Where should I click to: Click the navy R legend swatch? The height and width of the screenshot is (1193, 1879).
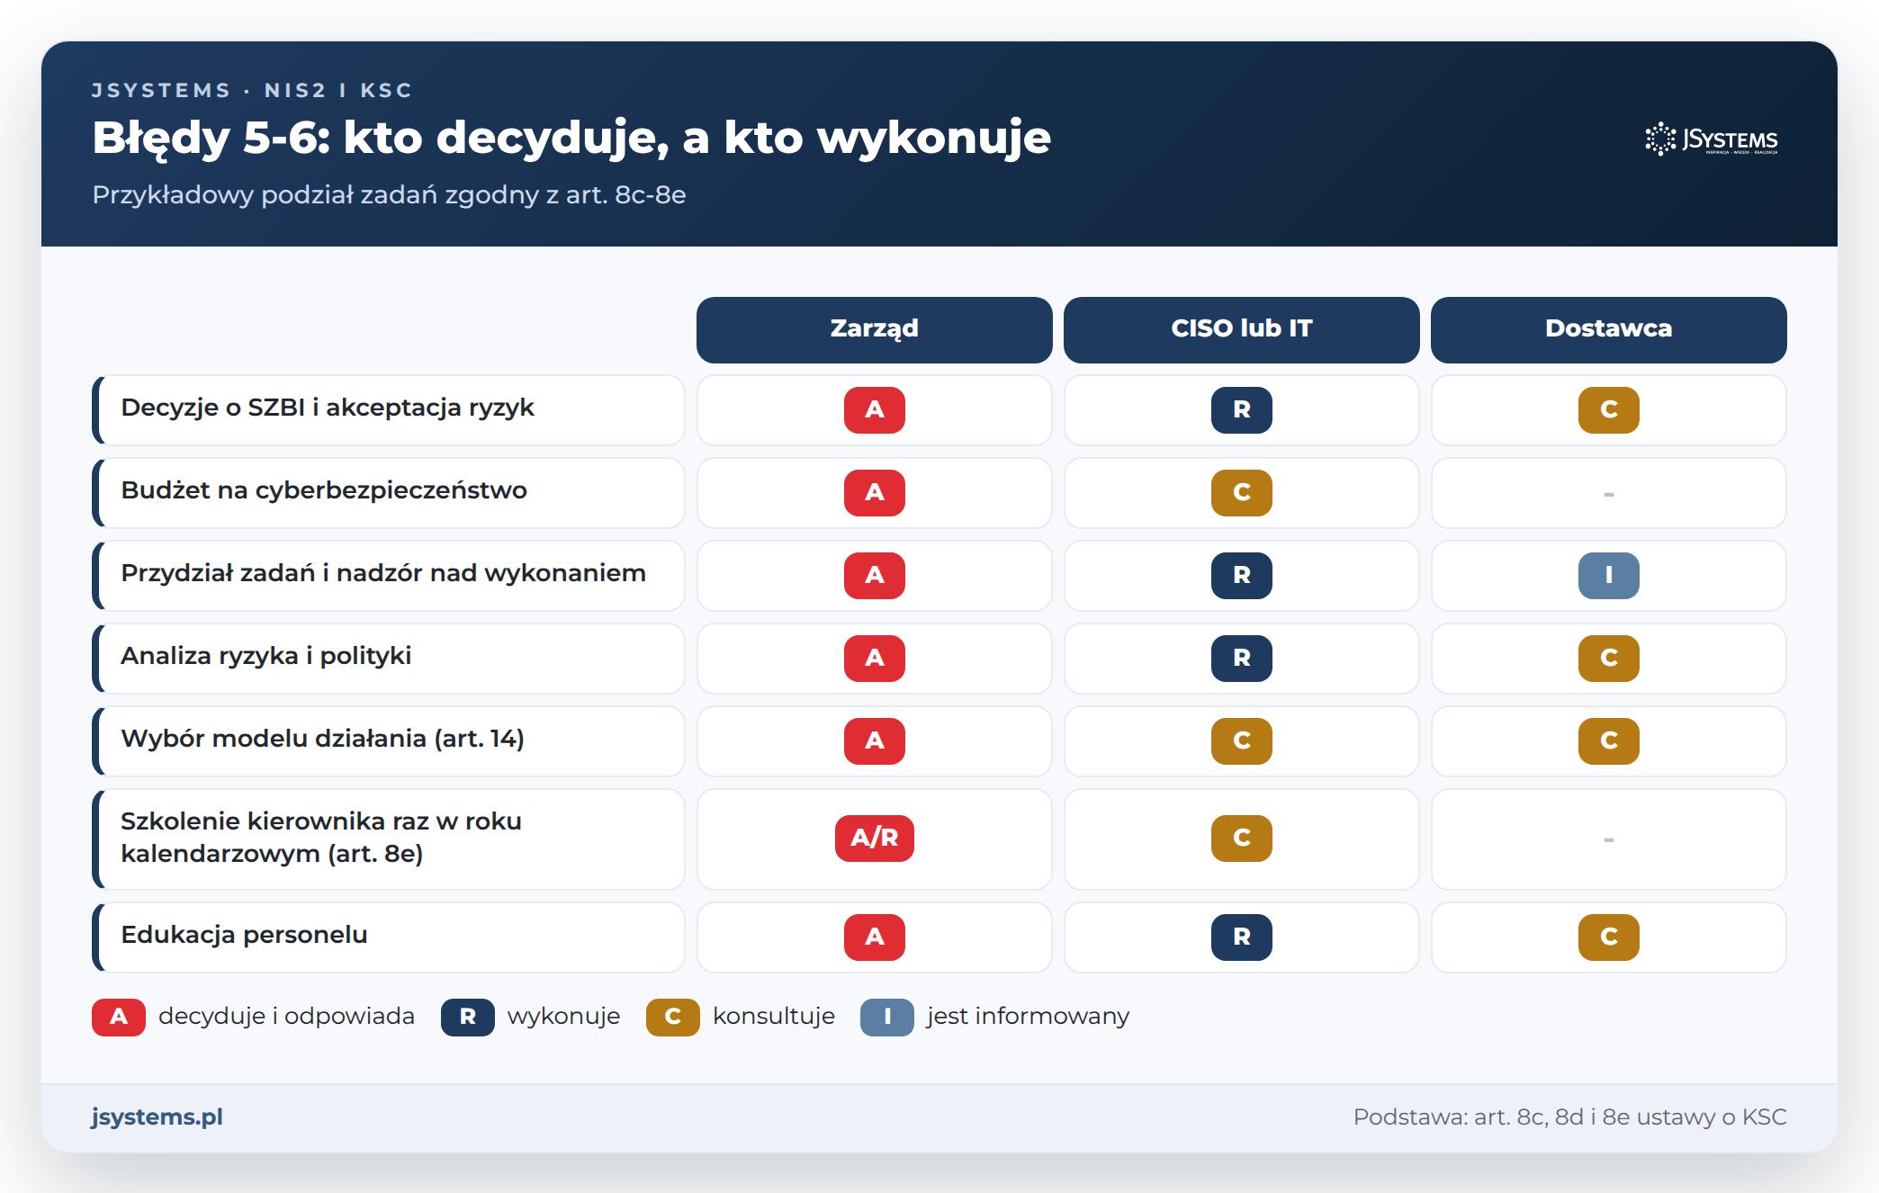467,1018
